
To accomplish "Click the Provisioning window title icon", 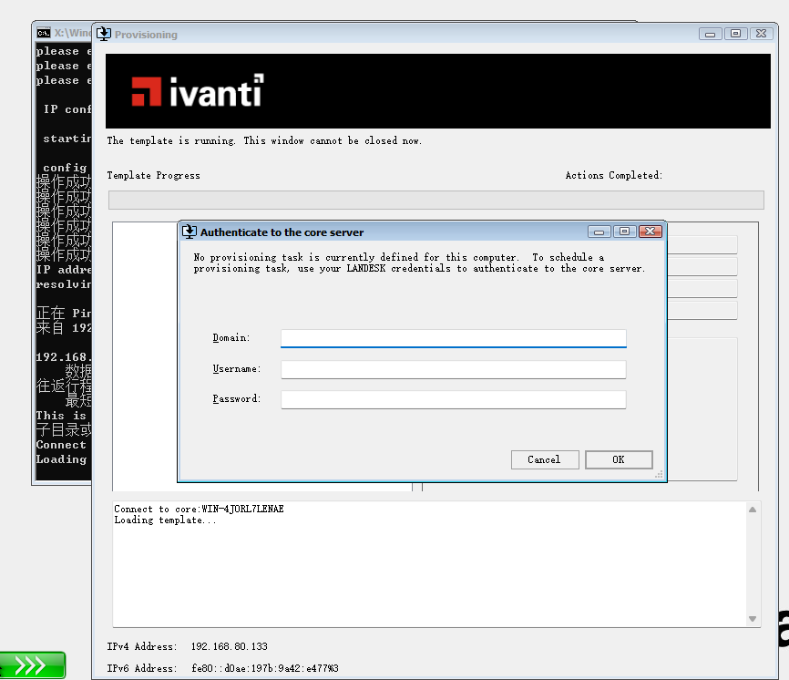I will [103, 34].
